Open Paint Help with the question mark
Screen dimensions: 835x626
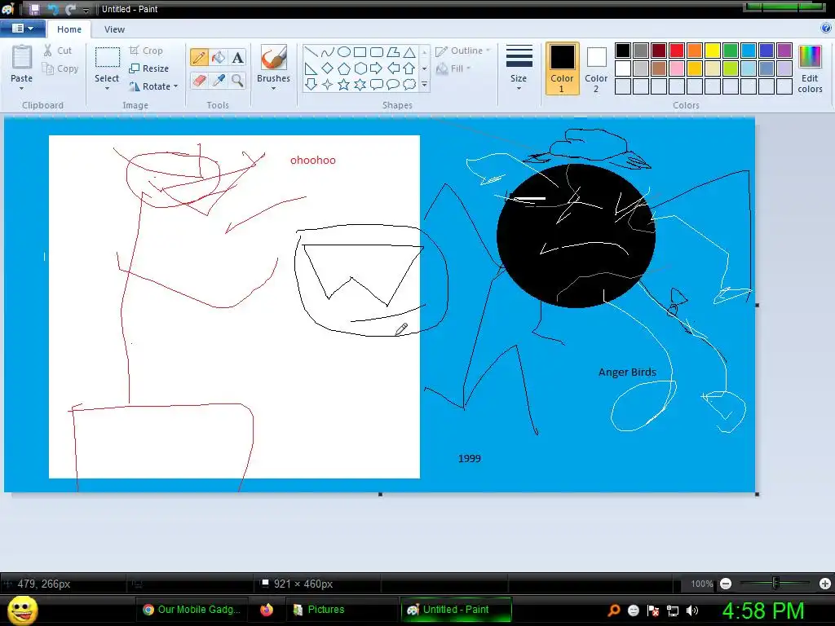(x=825, y=29)
